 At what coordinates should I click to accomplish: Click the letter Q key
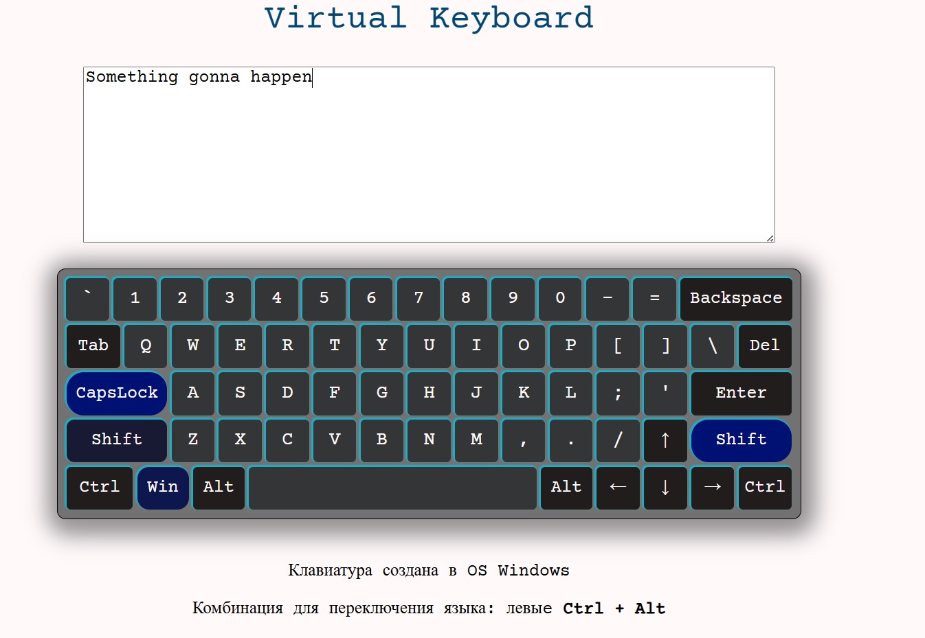[145, 346]
